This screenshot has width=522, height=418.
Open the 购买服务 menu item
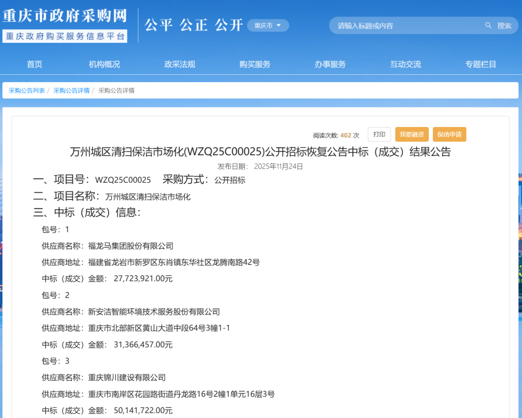[x=255, y=64]
